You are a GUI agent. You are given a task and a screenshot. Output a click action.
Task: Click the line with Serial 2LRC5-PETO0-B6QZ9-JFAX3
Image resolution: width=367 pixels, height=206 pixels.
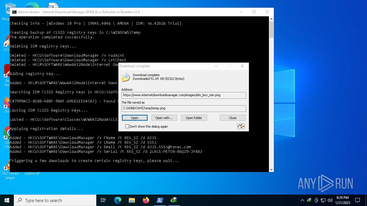pos(106,152)
